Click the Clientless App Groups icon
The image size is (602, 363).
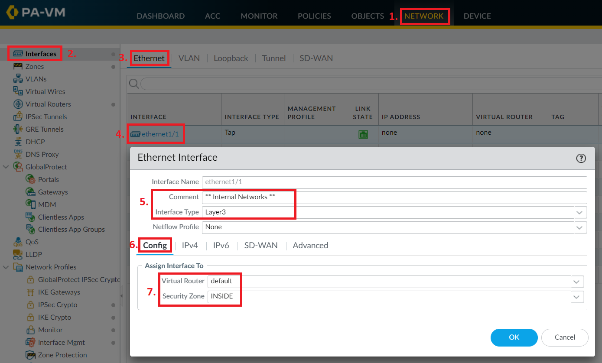(x=30, y=229)
